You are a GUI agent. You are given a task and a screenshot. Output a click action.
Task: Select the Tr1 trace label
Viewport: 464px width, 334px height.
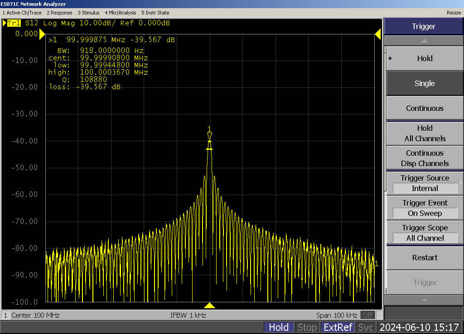pyautogui.click(x=14, y=23)
